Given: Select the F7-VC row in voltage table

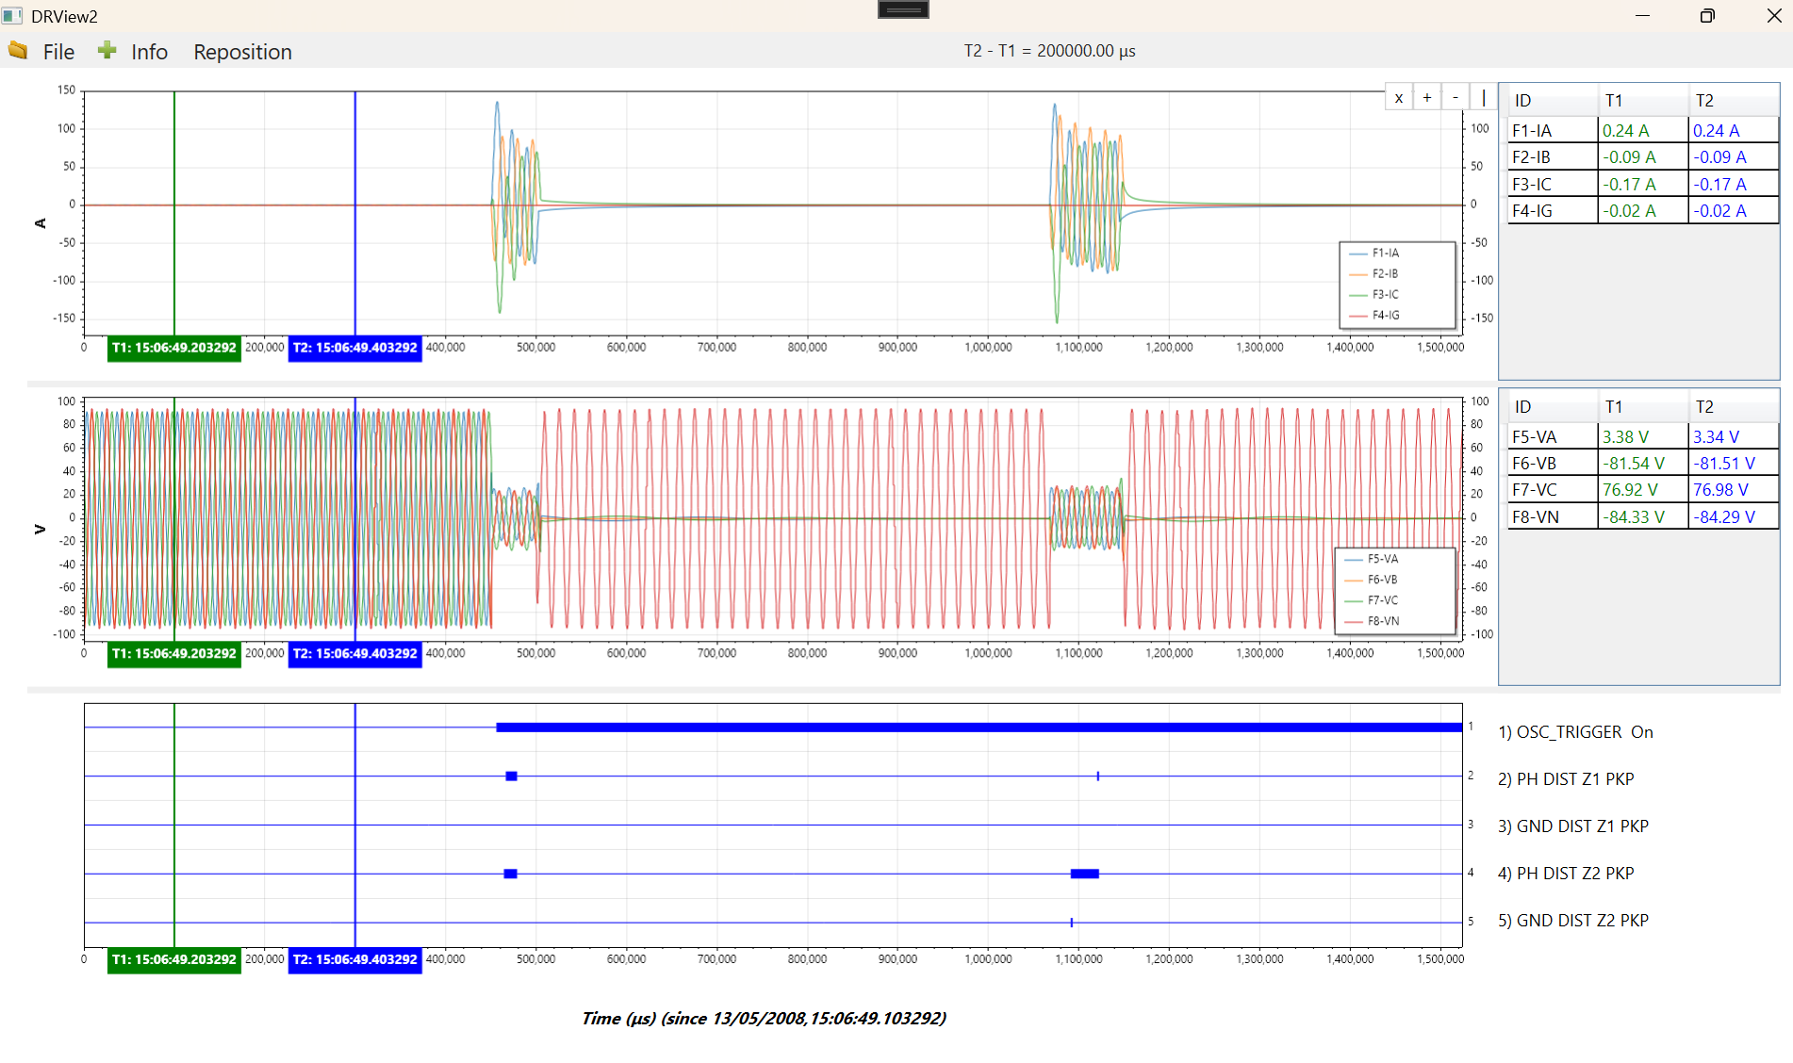Looking at the screenshot, I should (1643, 490).
